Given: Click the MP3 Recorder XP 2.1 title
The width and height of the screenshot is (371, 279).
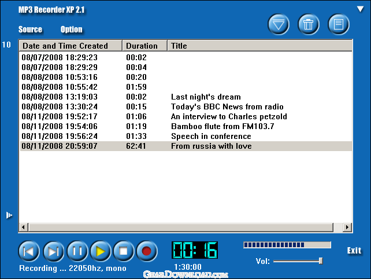Looking at the screenshot, I should tap(51, 10).
